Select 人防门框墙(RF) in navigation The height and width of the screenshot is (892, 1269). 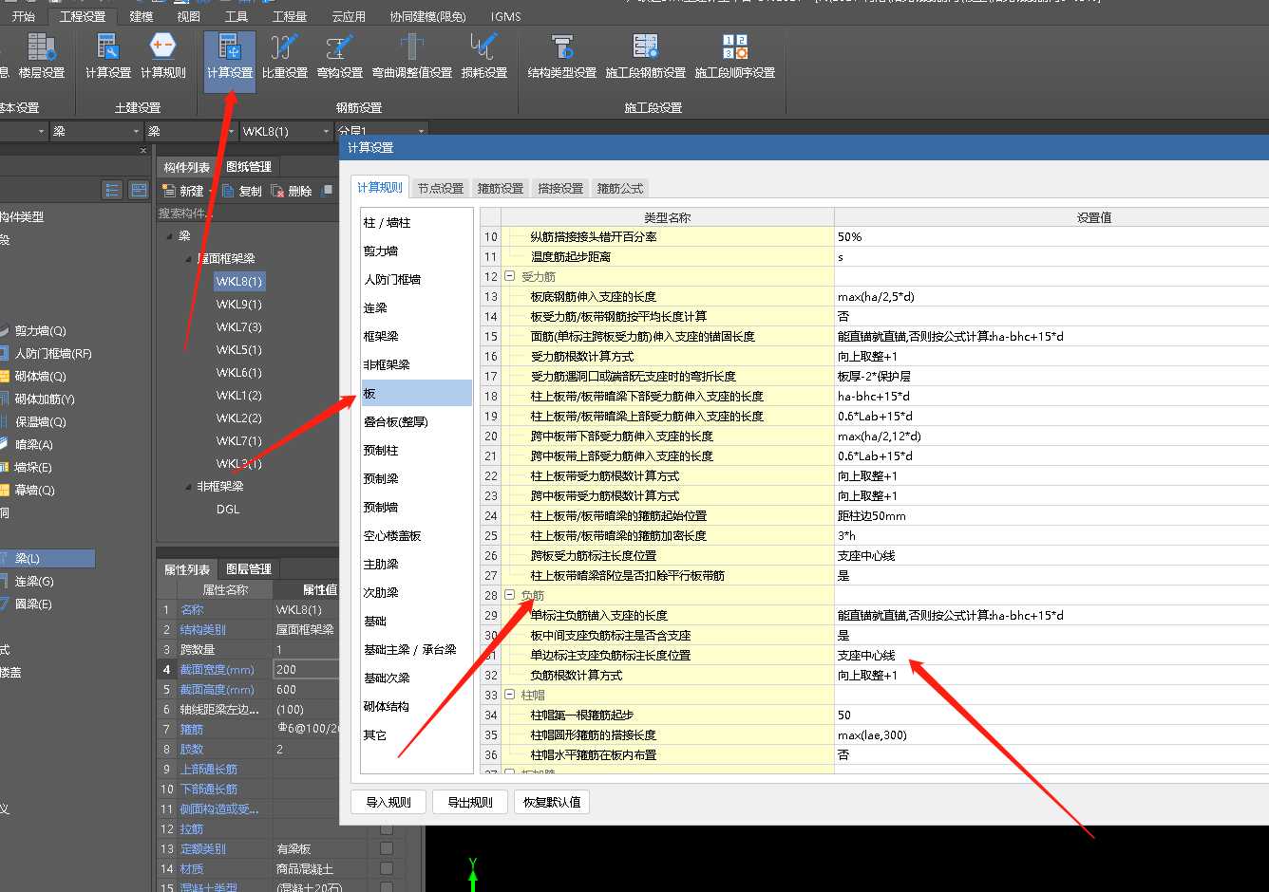(52, 354)
